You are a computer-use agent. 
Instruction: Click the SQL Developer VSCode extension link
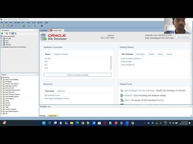pyautogui.click(x=139, y=91)
